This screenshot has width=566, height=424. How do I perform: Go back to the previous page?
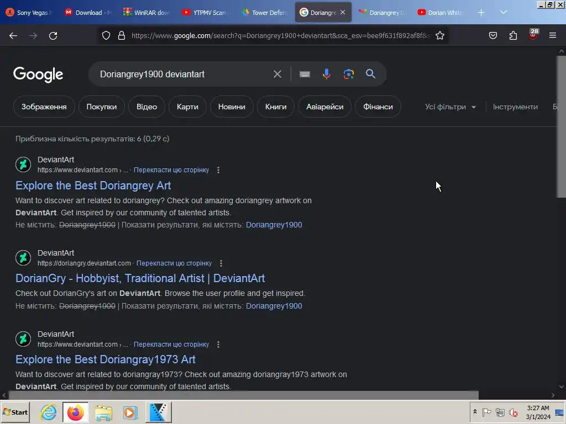13,36
